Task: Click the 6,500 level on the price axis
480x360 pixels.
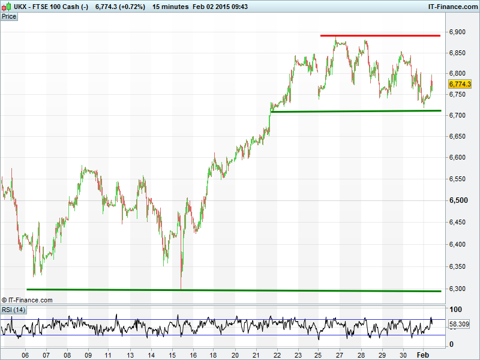Action: [x=458, y=200]
